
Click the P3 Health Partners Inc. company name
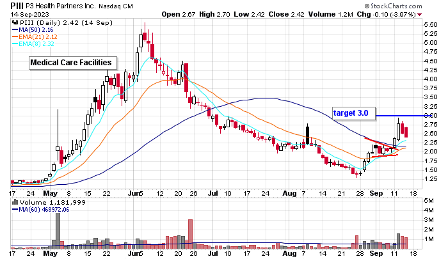tap(61, 6)
